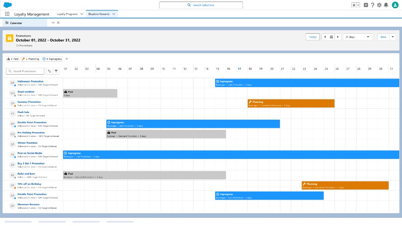This screenshot has height=226, width=402.
Task: Click the Search Salesforce field
Action: [x=201, y=5]
